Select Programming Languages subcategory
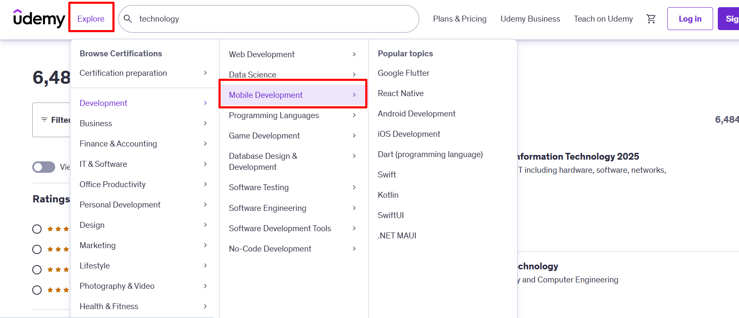Viewport: 739px width, 318px height. 274,115
